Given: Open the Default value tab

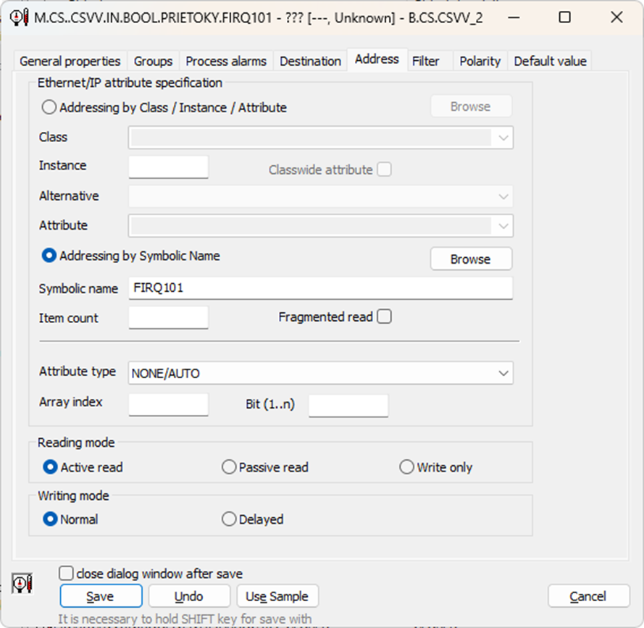Looking at the screenshot, I should [550, 61].
